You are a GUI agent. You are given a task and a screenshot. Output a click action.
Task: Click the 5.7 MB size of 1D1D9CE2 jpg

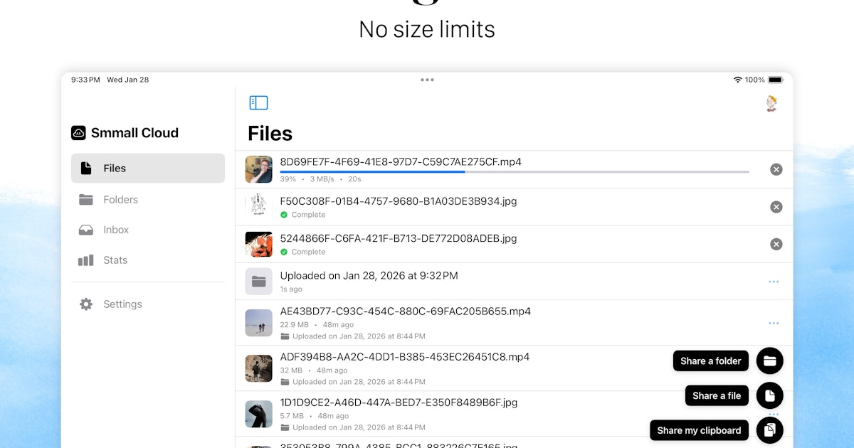pyautogui.click(x=292, y=416)
